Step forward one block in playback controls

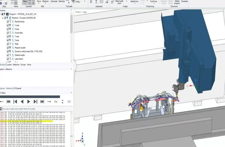35,102
